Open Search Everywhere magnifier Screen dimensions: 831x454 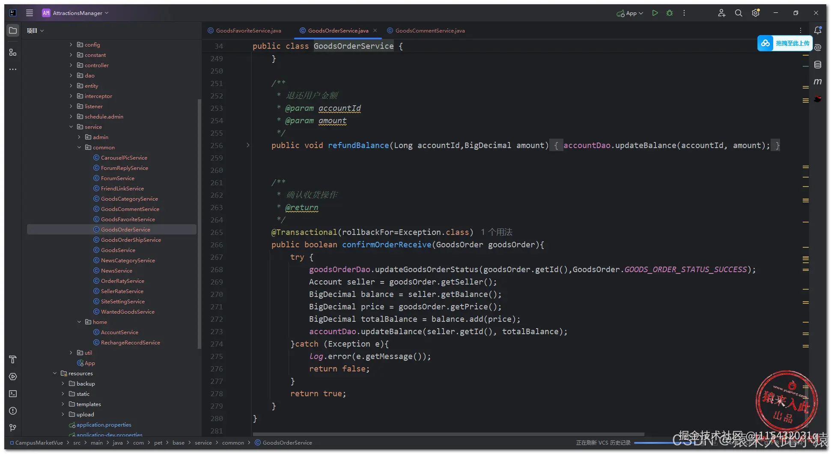click(739, 13)
